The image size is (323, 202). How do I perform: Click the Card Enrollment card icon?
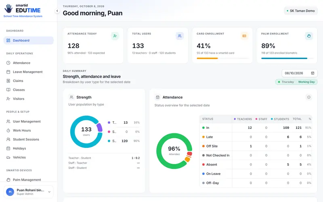click(244, 36)
